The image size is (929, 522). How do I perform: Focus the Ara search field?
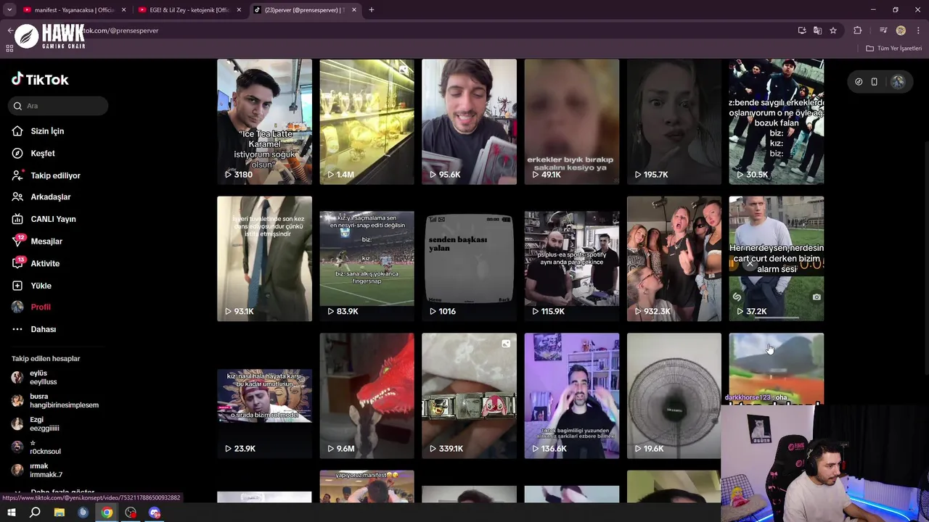(59, 106)
